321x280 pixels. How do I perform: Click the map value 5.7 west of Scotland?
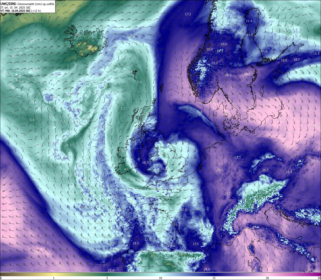(x=123, y=109)
